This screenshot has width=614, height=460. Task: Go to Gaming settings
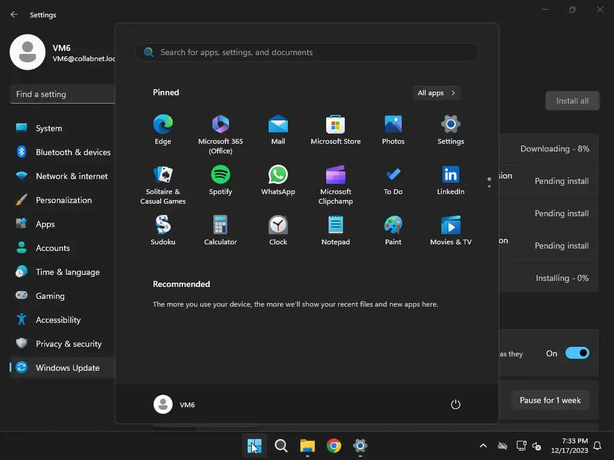click(62, 296)
